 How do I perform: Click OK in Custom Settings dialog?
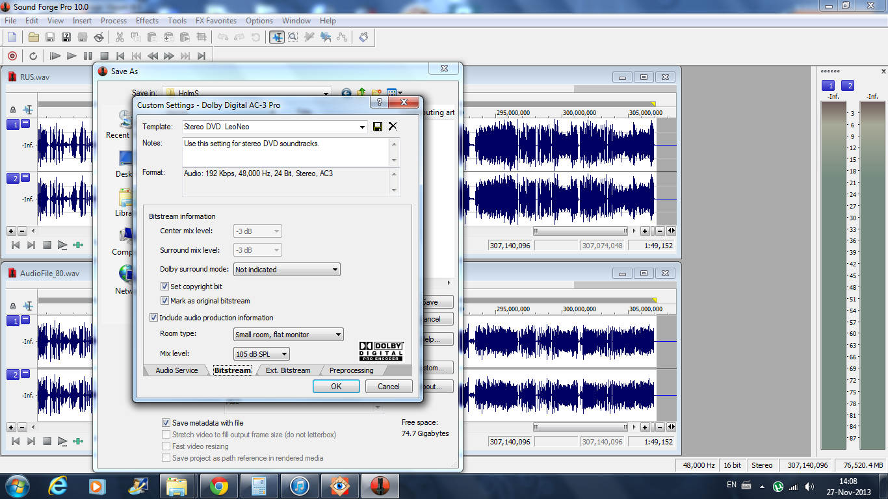[336, 386]
